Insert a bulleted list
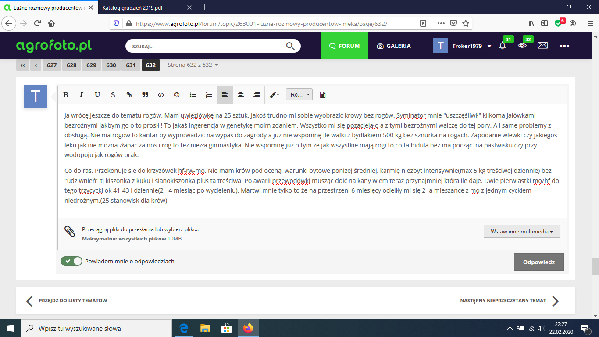 click(x=193, y=95)
